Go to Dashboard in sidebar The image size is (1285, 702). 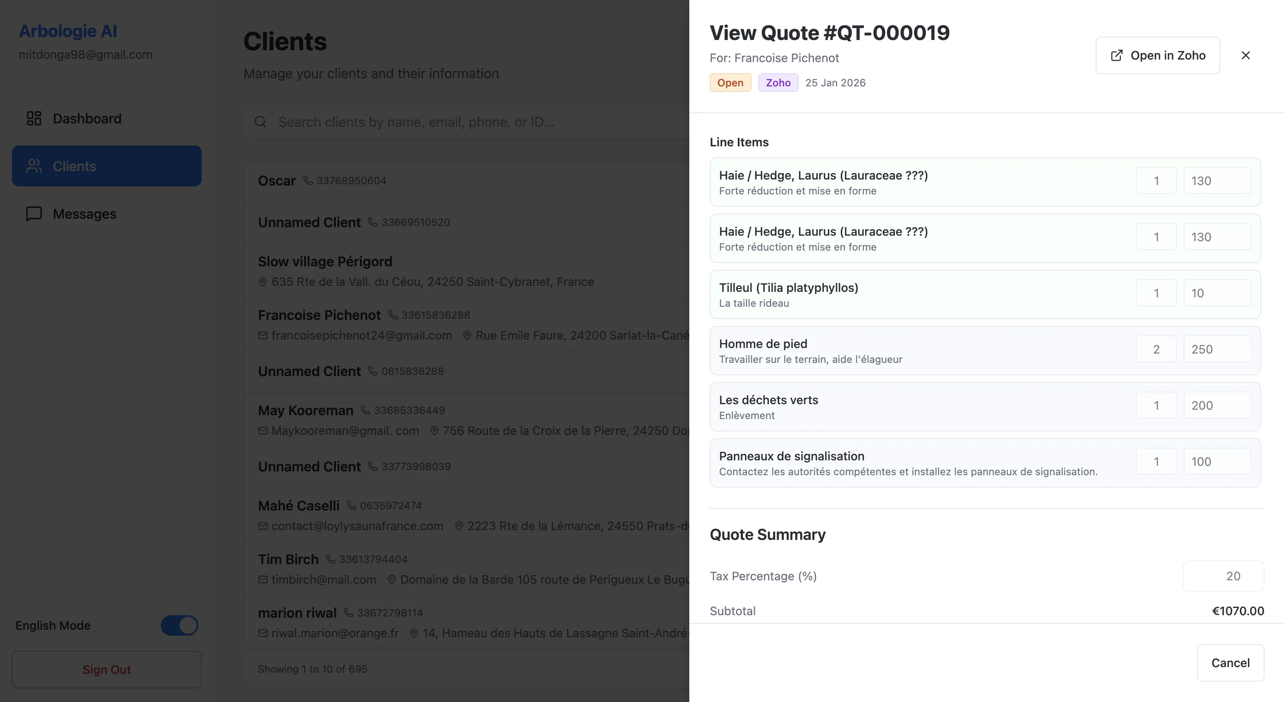[87, 118]
